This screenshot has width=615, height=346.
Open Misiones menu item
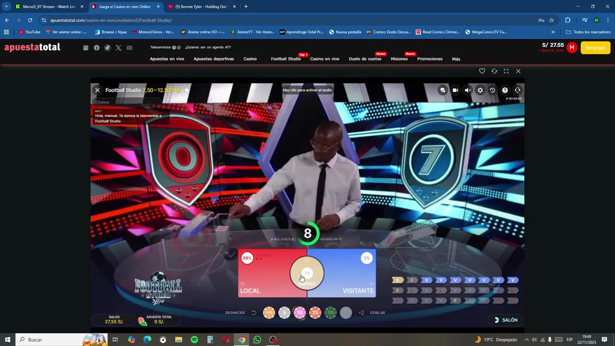click(x=399, y=59)
